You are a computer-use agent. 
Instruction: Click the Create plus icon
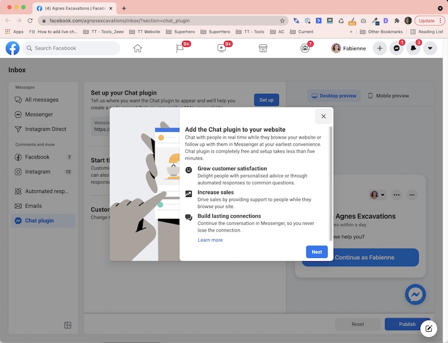pyautogui.click(x=380, y=48)
